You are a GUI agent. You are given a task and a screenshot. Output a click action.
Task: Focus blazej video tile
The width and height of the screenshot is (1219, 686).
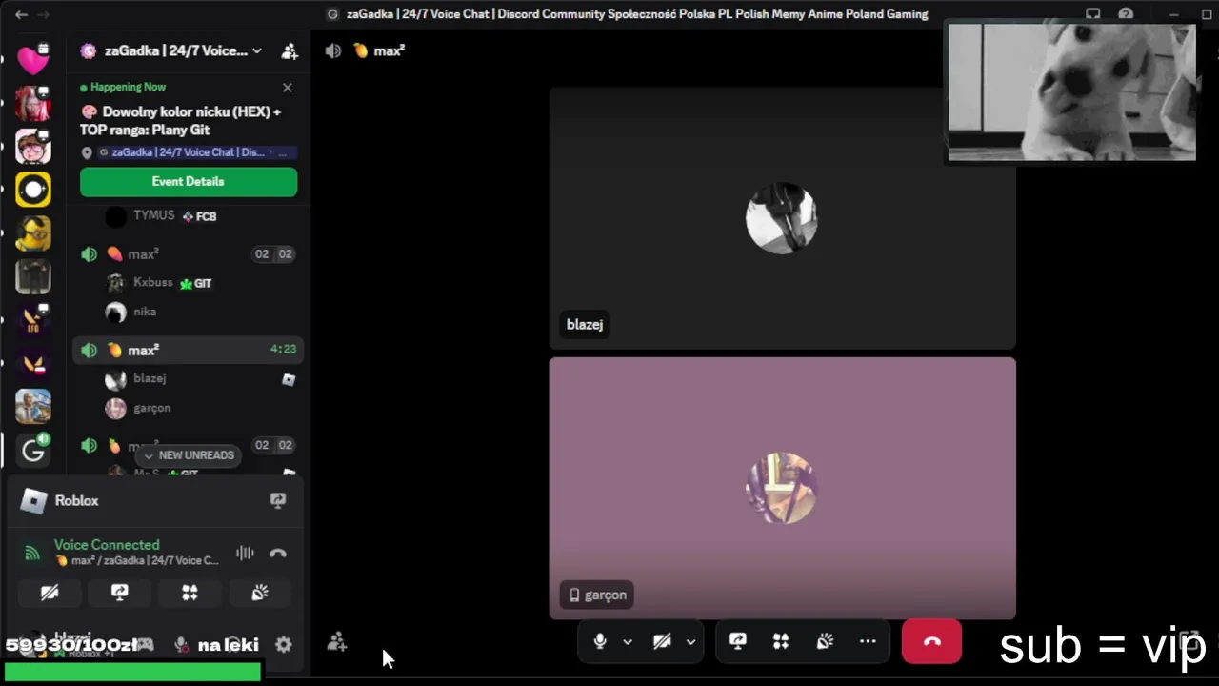(782, 218)
